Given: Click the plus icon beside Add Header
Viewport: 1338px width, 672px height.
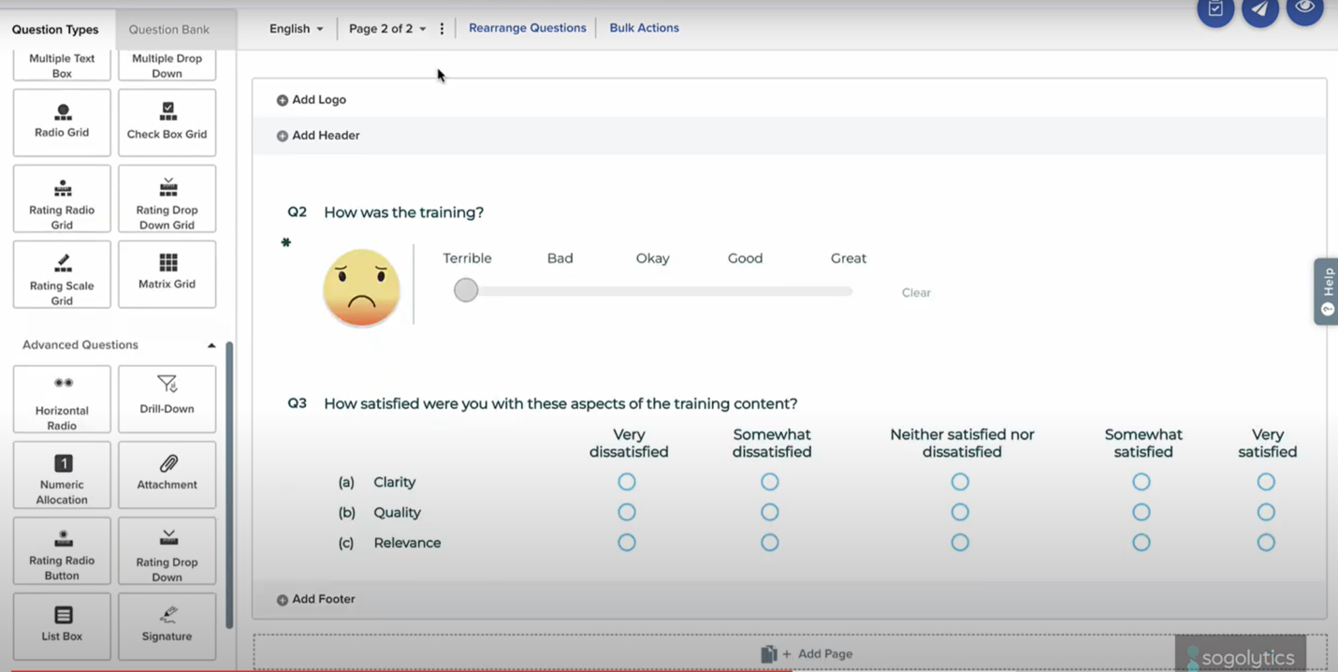Looking at the screenshot, I should [x=282, y=136].
